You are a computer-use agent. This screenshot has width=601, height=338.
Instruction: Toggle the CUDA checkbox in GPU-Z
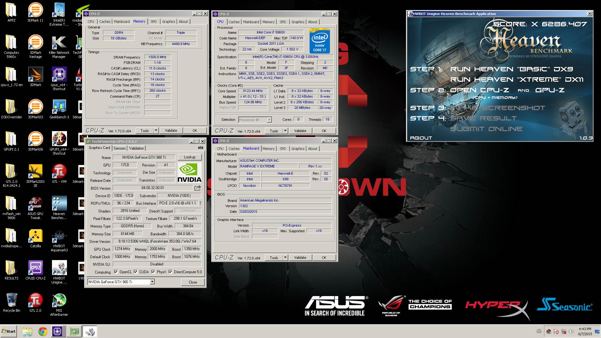tap(136, 272)
